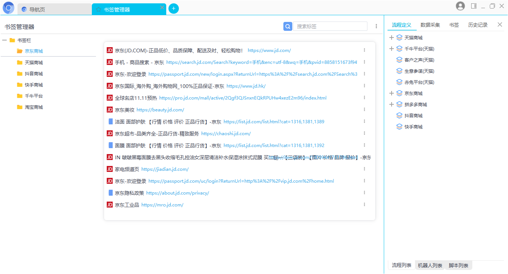Click the layers icon beside 生意参谋(天猫)
Viewport: 508px width, 274px height.
pyautogui.click(x=399, y=71)
